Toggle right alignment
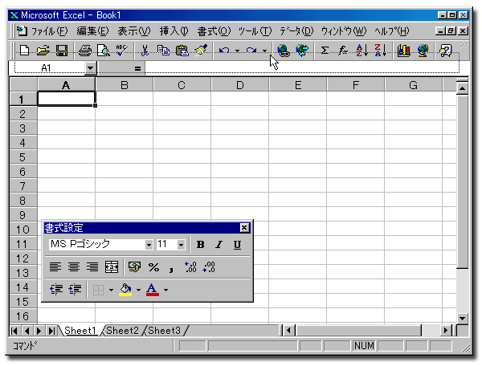 point(92,266)
